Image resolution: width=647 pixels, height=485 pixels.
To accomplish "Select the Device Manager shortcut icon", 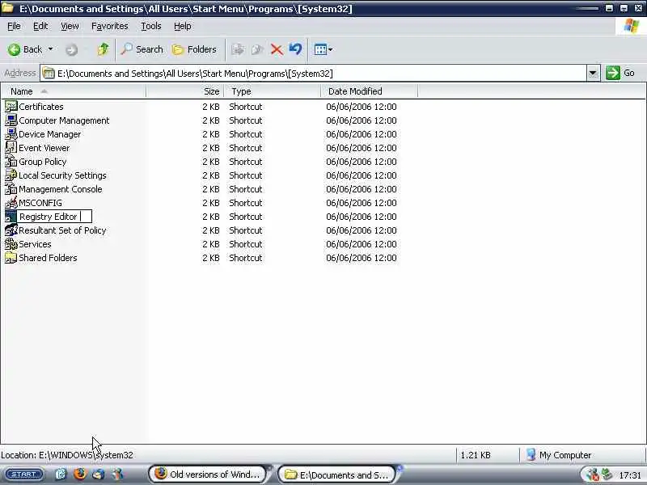I will tap(11, 134).
